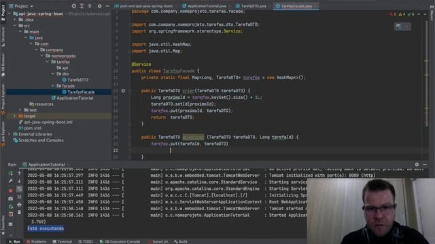Hide the Run tool window
Viewport: 435px width, 244px height.
point(425,165)
